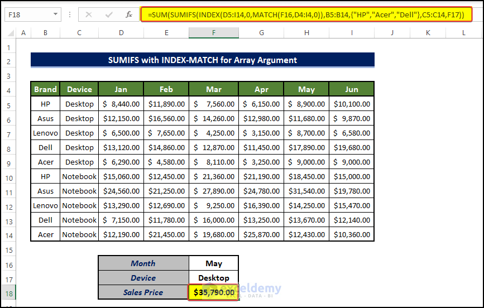Select the row 18 header
This screenshot has width=484, height=308.
9,292
